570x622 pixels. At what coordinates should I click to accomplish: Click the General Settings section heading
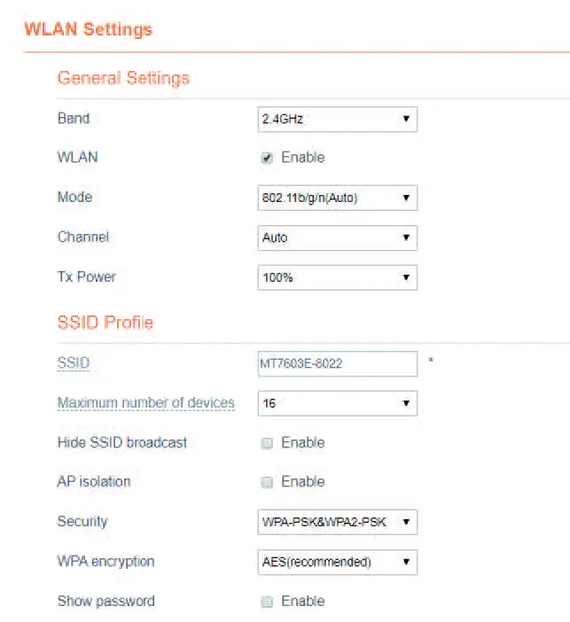pyautogui.click(x=123, y=78)
